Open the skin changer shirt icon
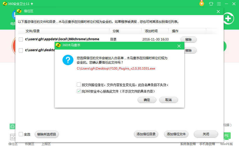Viewport: 239px width, 150px height. pos(211,4)
